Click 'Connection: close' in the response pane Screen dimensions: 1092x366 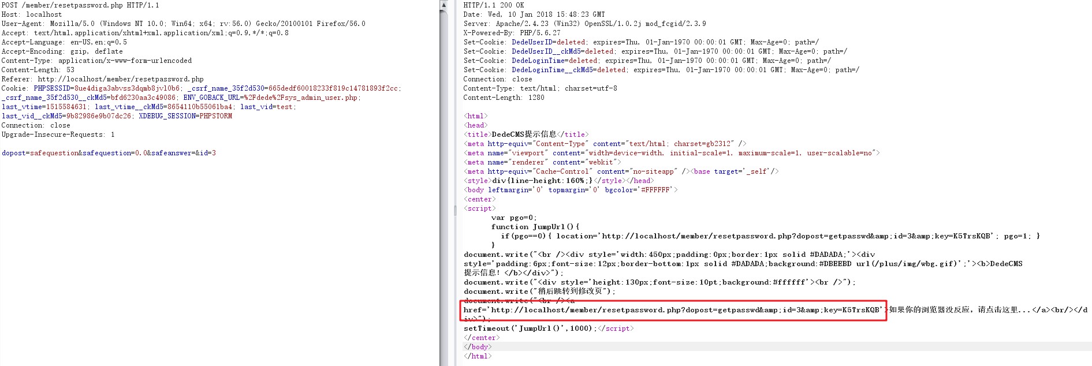pos(498,79)
